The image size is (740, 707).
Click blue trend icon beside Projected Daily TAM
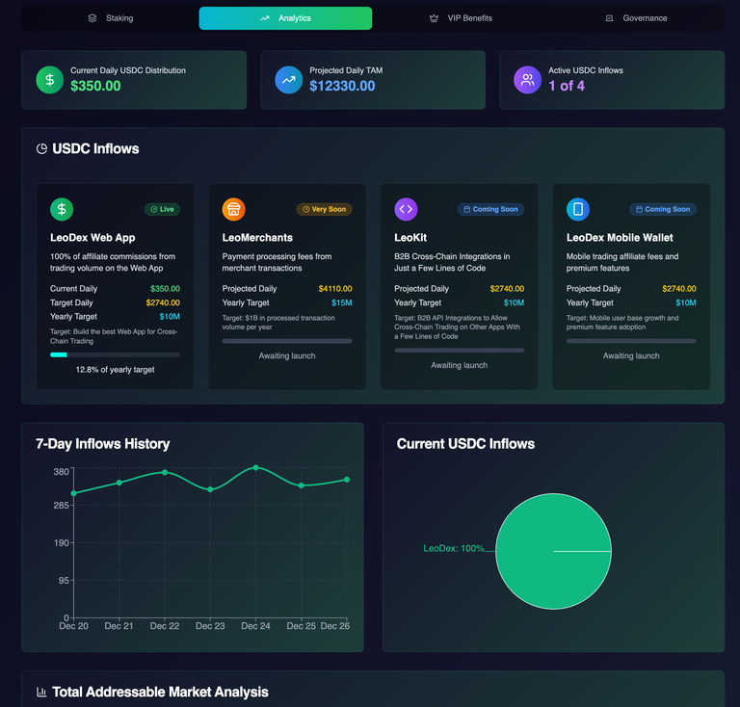coord(289,80)
